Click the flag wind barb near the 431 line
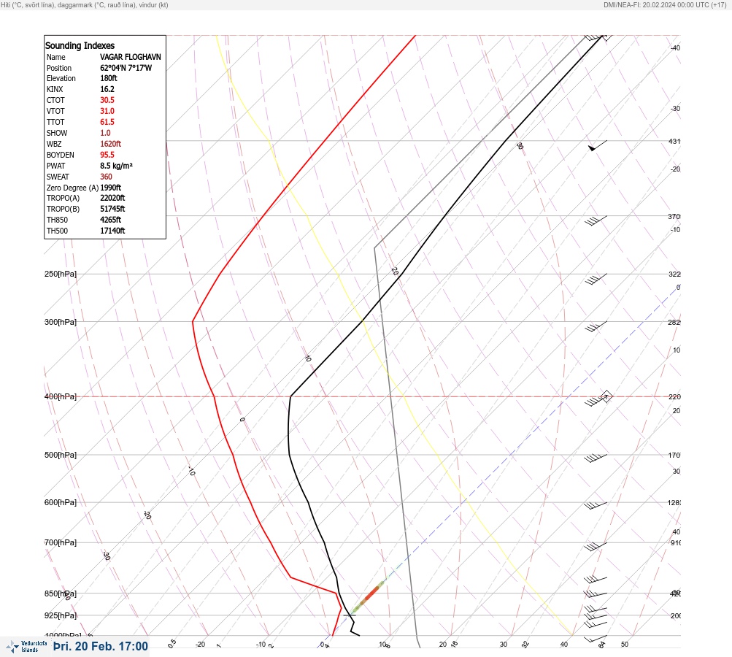Screen dimensions: 732x657 pos(598,146)
